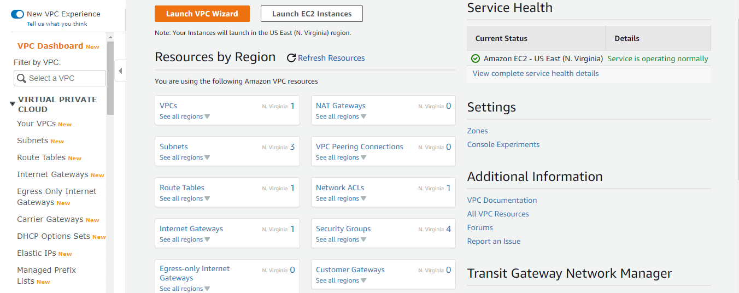The height and width of the screenshot is (293, 739).
Task: Open Elastic IPs in sidebar
Action: pyautogui.click(x=37, y=253)
